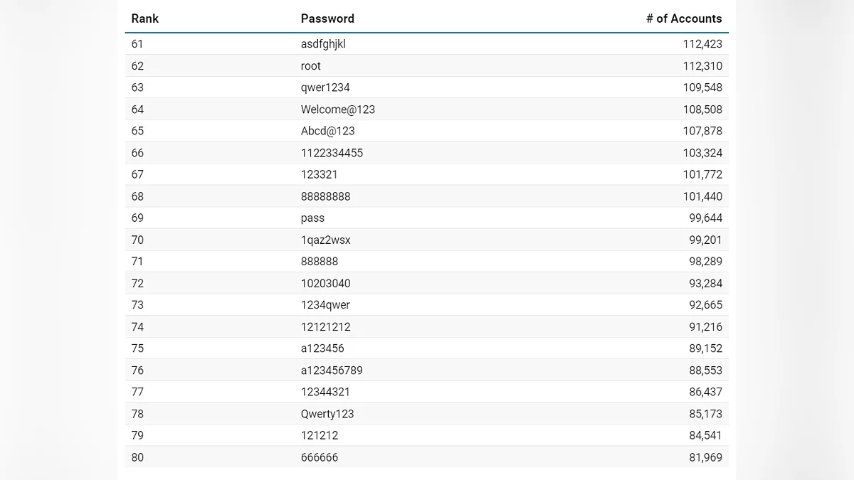Select account count 81,969

[705, 457]
